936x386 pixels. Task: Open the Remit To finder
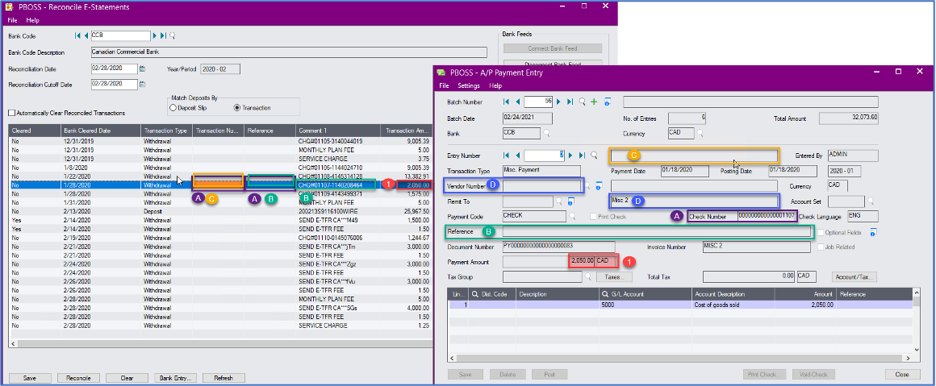(559, 201)
